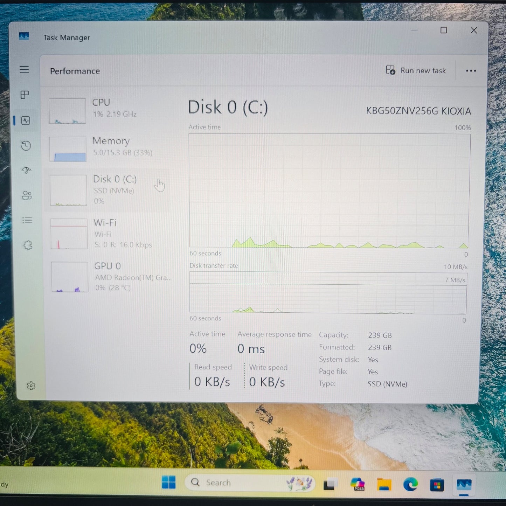This screenshot has height=506, width=506.
Task: Click the taskbar Search box
Action: [x=250, y=483]
